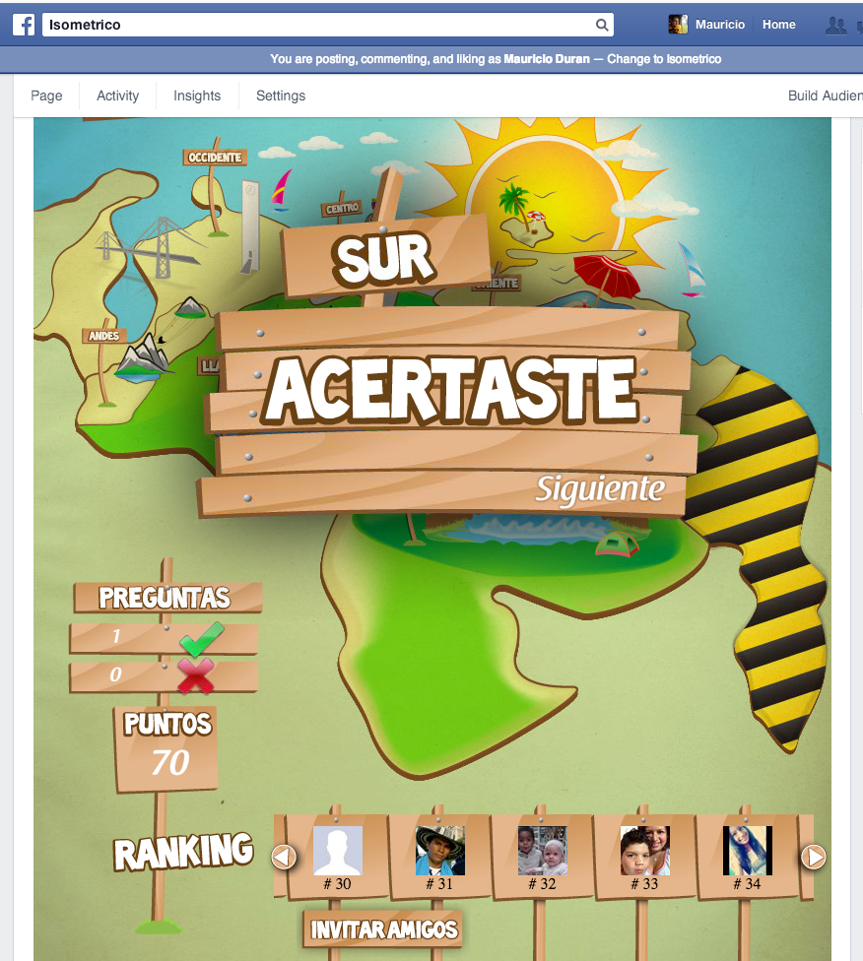Click into the Facebook search field

[x=315, y=25]
